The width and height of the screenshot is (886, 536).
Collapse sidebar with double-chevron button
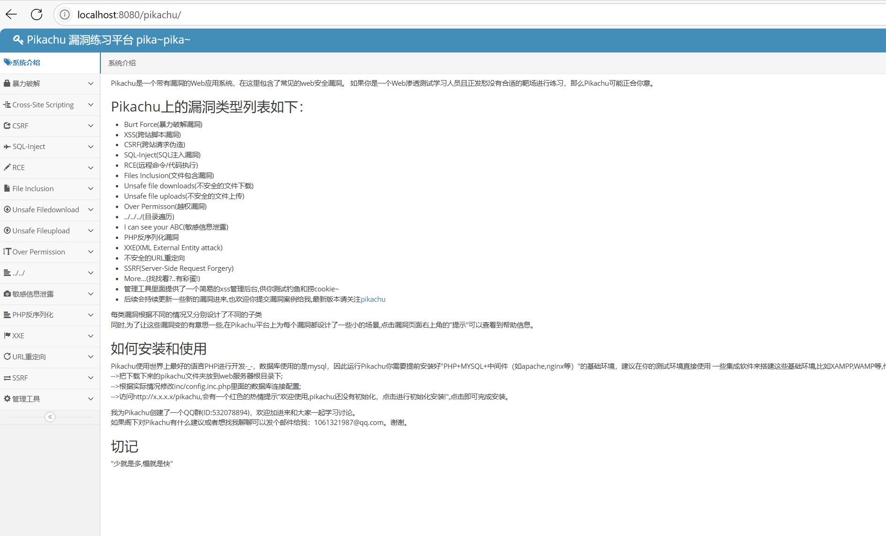tap(50, 417)
